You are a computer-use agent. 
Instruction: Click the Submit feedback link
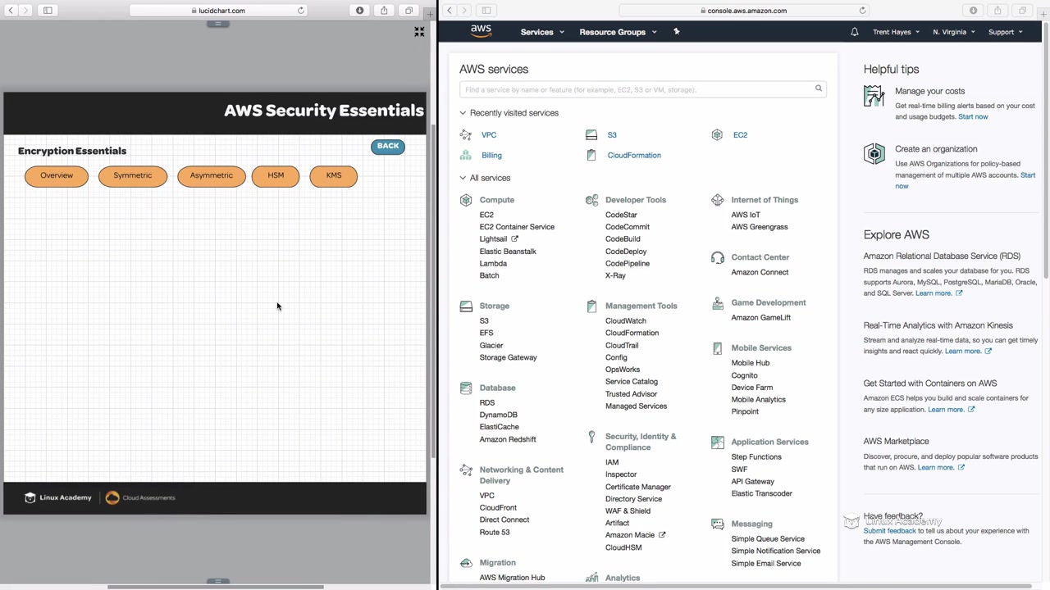pyautogui.click(x=889, y=531)
